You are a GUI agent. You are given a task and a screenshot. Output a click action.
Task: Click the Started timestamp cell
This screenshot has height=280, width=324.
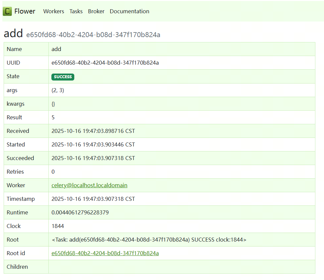click(x=93, y=144)
